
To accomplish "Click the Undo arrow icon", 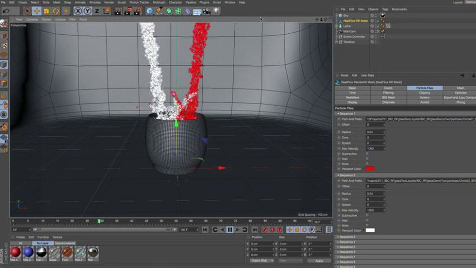I will [x=6, y=11].
